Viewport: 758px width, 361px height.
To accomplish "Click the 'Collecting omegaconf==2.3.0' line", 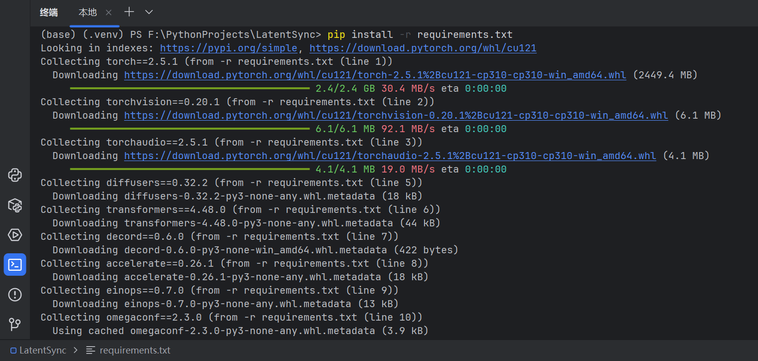I will coord(232,318).
